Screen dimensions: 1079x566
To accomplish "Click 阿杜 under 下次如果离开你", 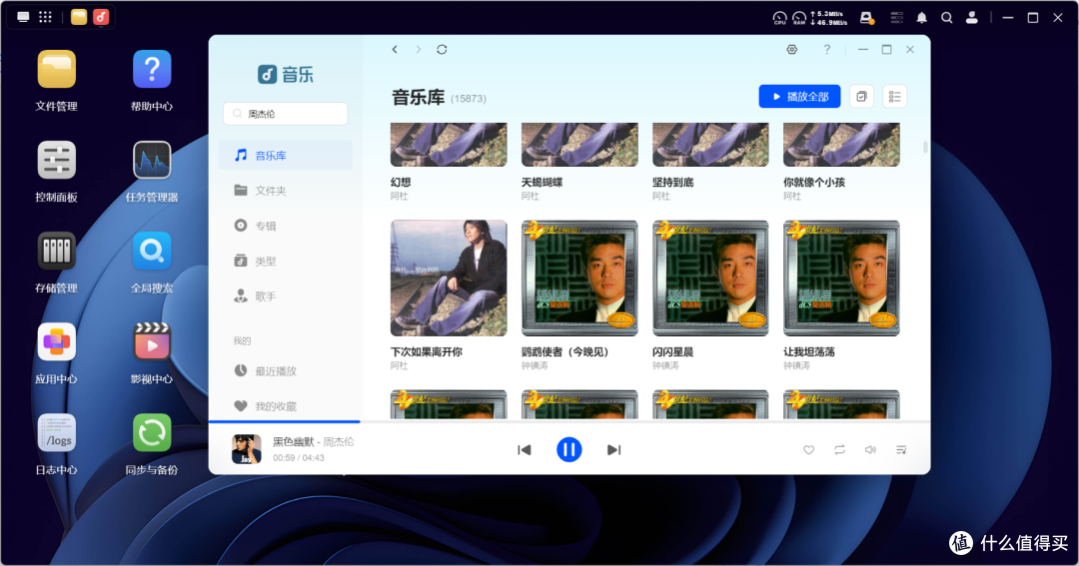I will [x=399, y=366].
